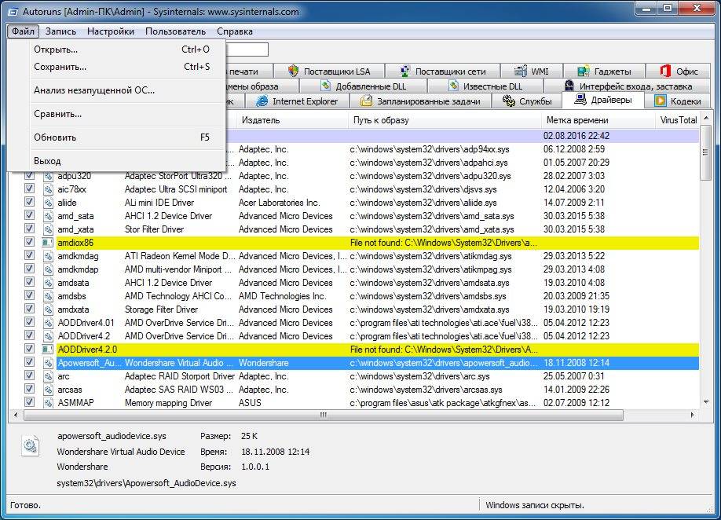The height and width of the screenshot is (520, 721).
Task: Click the missing-file icon of AODDriver4.2.0 row
Action: click(48, 350)
